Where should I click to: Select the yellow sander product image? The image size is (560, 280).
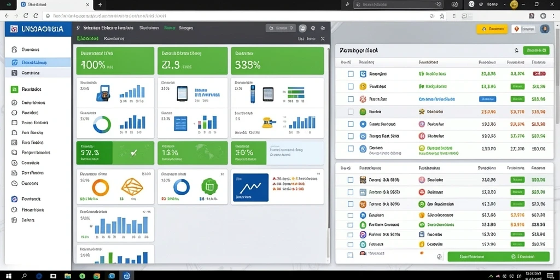pyautogui.click(x=269, y=122)
